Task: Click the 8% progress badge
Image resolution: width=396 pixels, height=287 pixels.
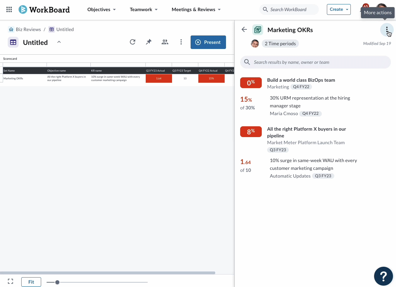Action: click(x=251, y=132)
